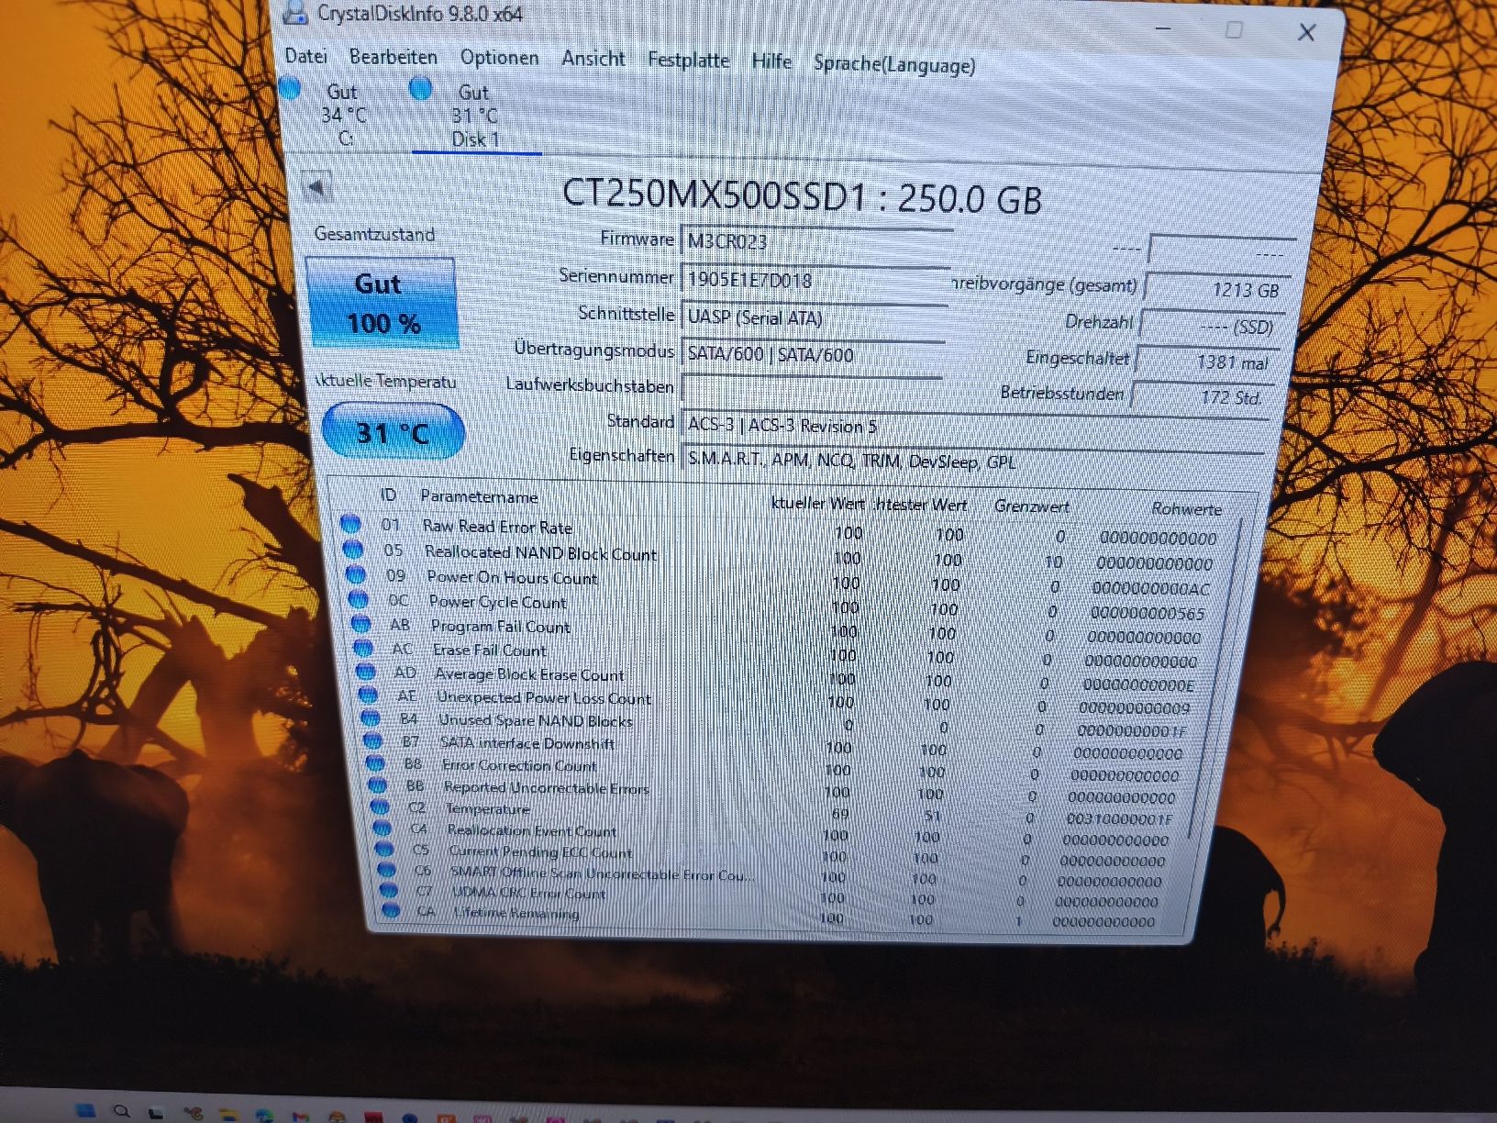Image resolution: width=1497 pixels, height=1123 pixels.
Task: Click the status circle of Power On Hours Count
Action: point(356,575)
